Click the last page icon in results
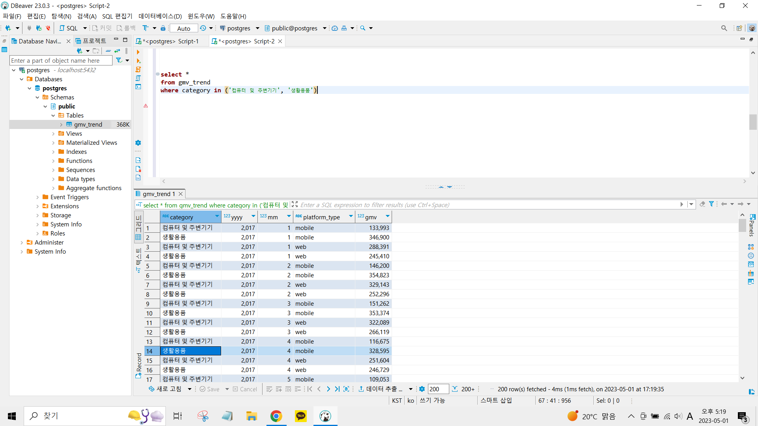 337,389
